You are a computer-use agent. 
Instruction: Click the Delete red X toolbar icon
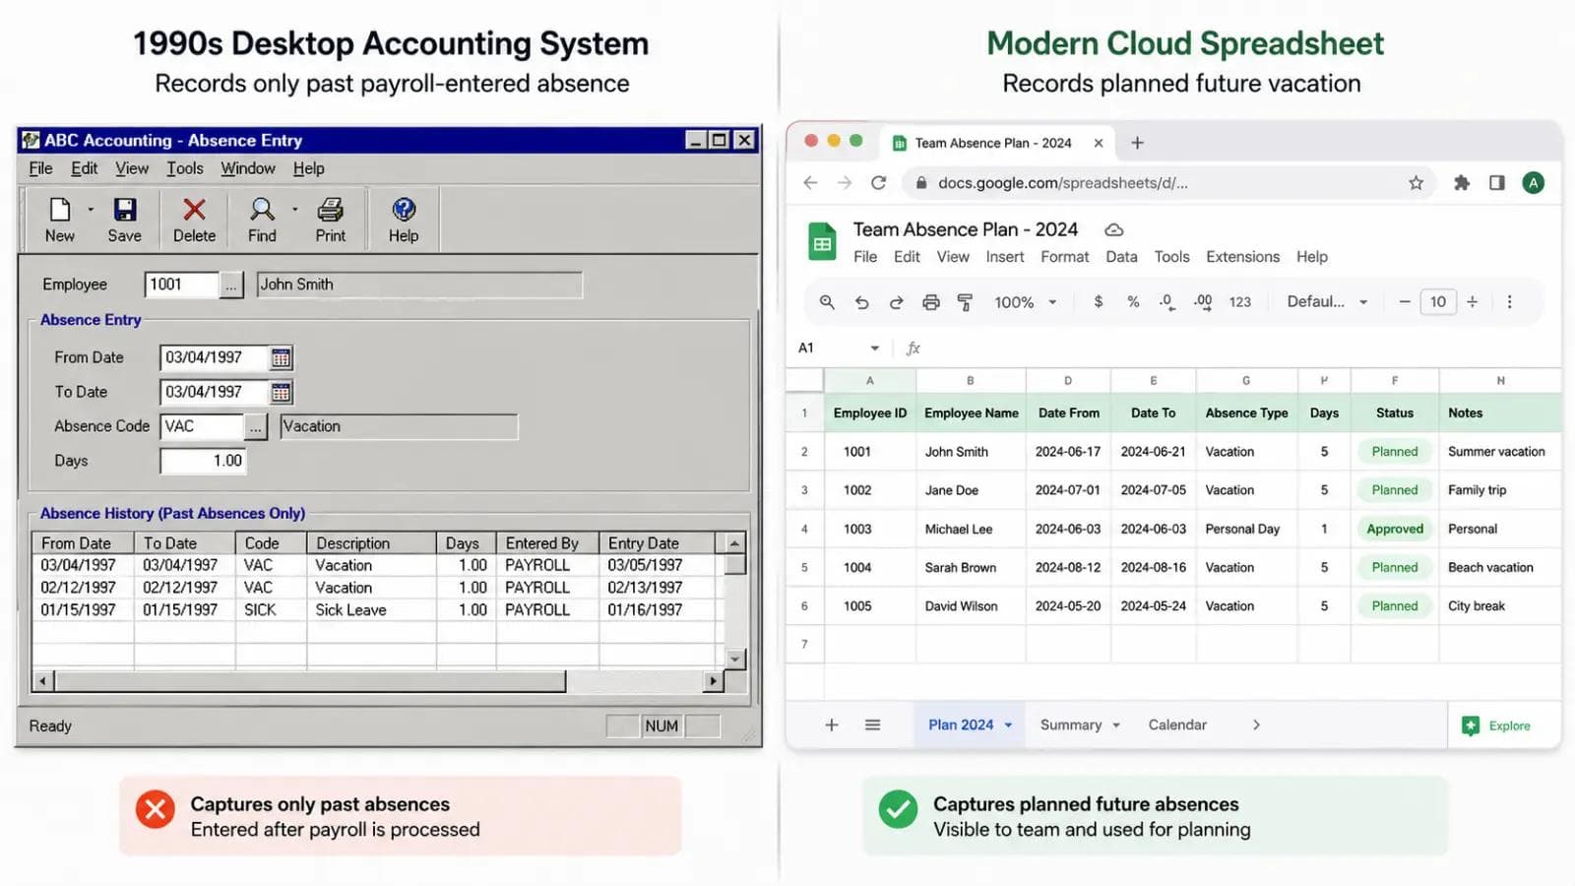pyautogui.click(x=194, y=210)
